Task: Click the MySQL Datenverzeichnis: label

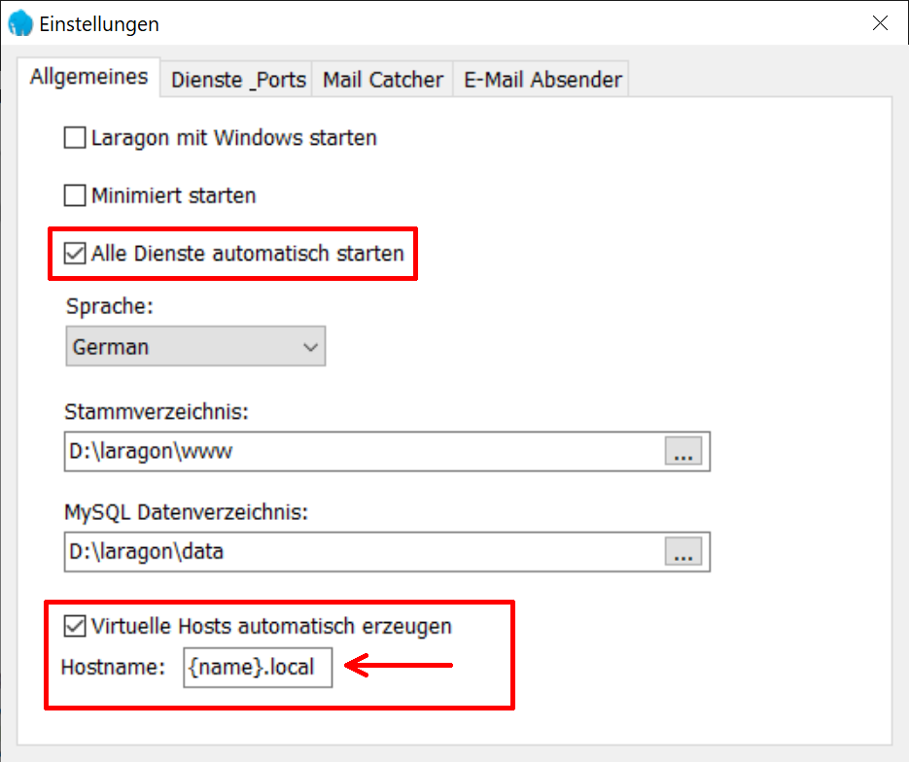Action: (x=186, y=512)
